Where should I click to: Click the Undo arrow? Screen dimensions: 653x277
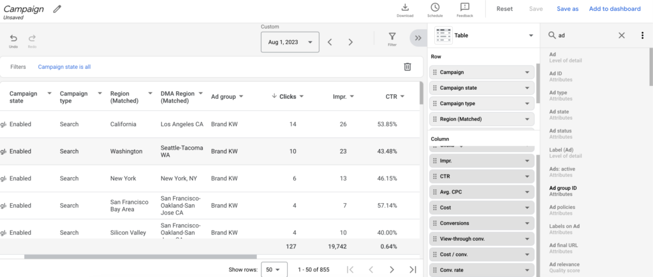pos(13,39)
